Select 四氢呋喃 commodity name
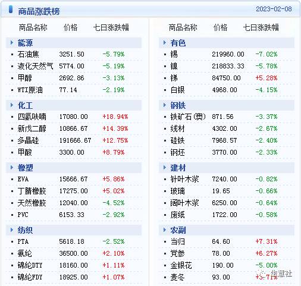This screenshot has width=301, height=286. (x=32, y=117)
